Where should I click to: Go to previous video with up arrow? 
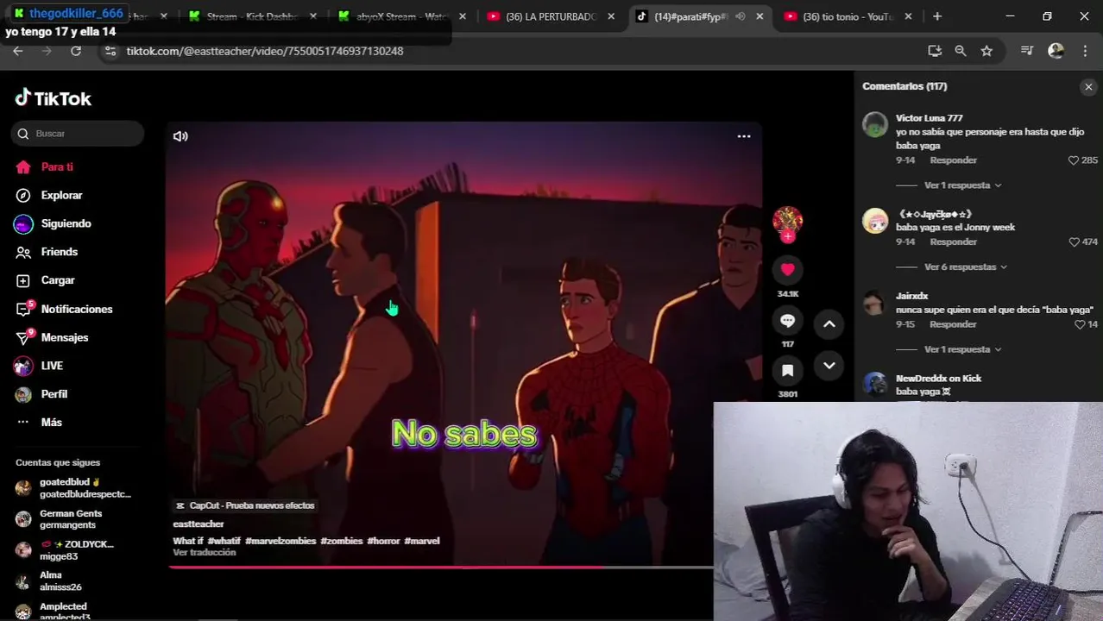coord(829,324)
